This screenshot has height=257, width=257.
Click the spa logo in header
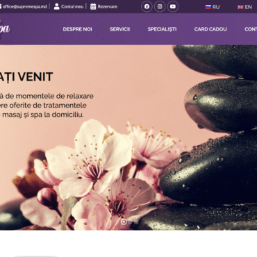tap(5, 29)
